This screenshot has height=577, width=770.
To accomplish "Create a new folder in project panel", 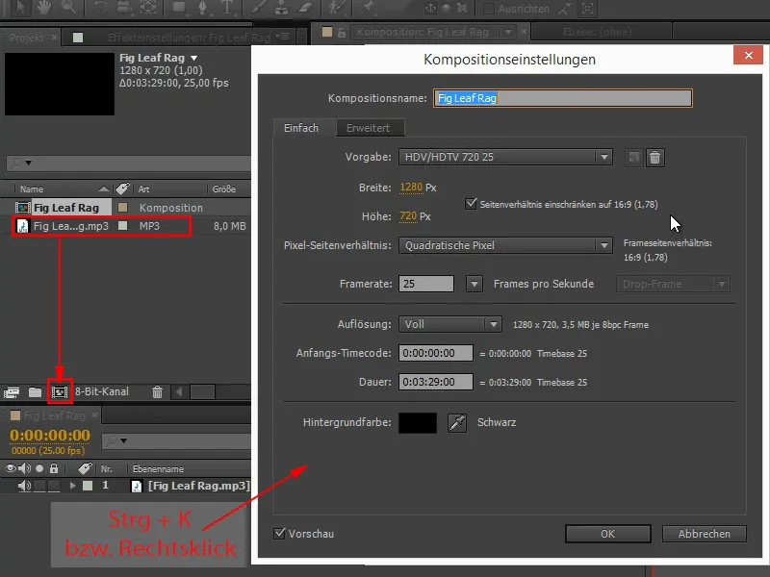I will point(35,392).
